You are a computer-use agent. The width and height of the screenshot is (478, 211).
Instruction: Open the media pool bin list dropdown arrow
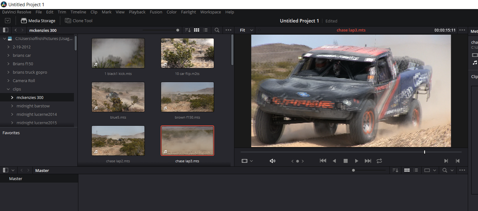[x=13, y=170]
